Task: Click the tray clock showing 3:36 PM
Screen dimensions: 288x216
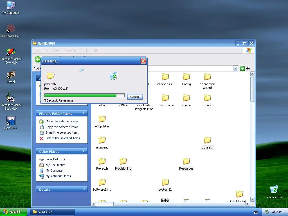Action: point(278,212)
